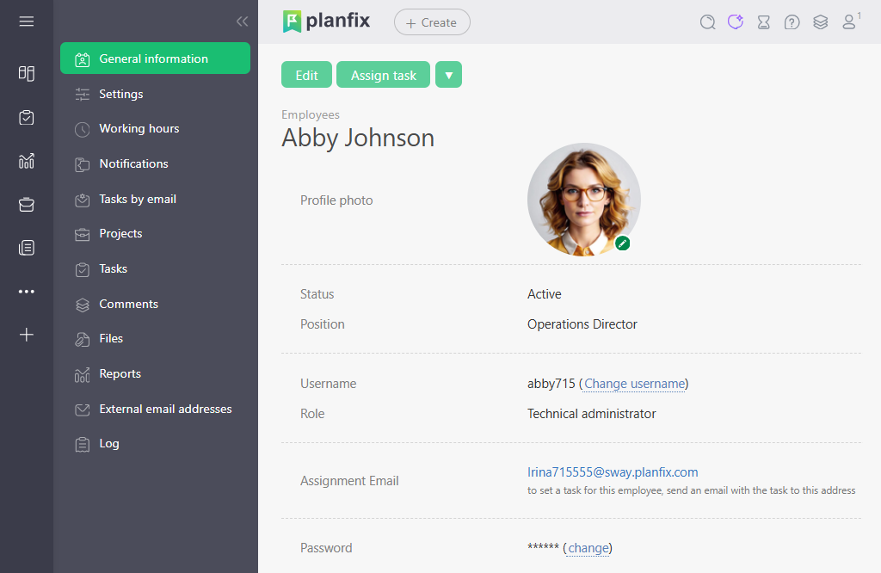881x573 pixels.
Task: Open the inbox tray icon in left rail
Action: (x=27, y=205)
